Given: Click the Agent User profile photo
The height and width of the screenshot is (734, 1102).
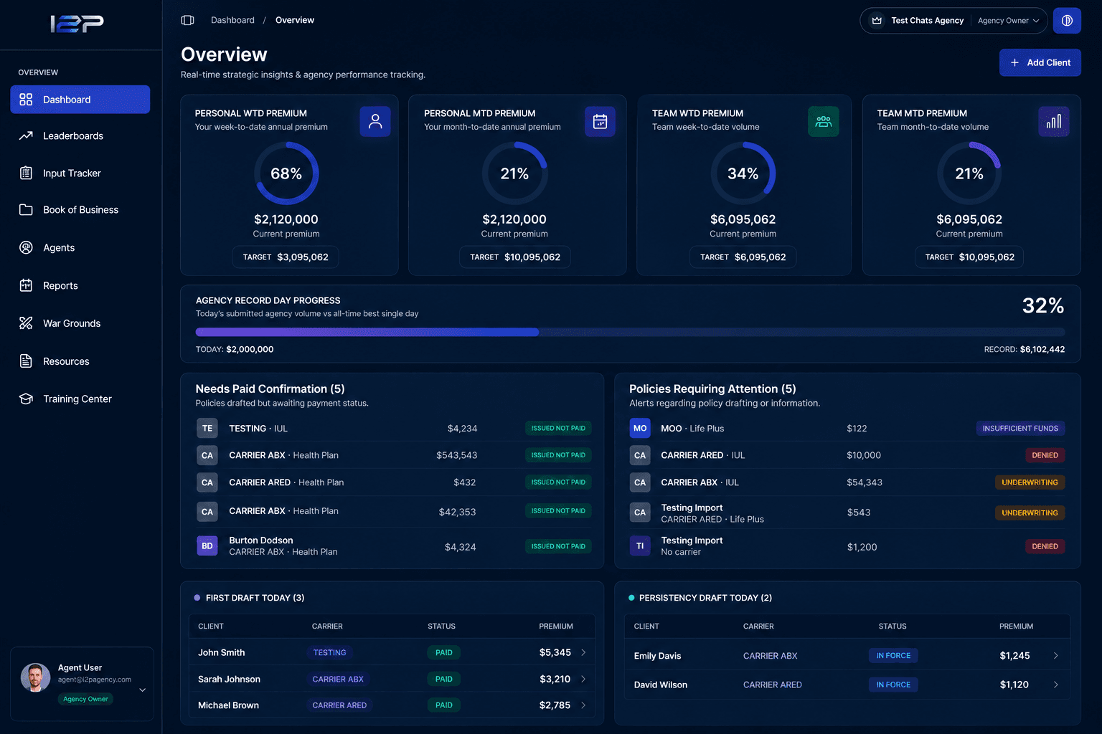Looking at the screenshot, I should (35, 677).
